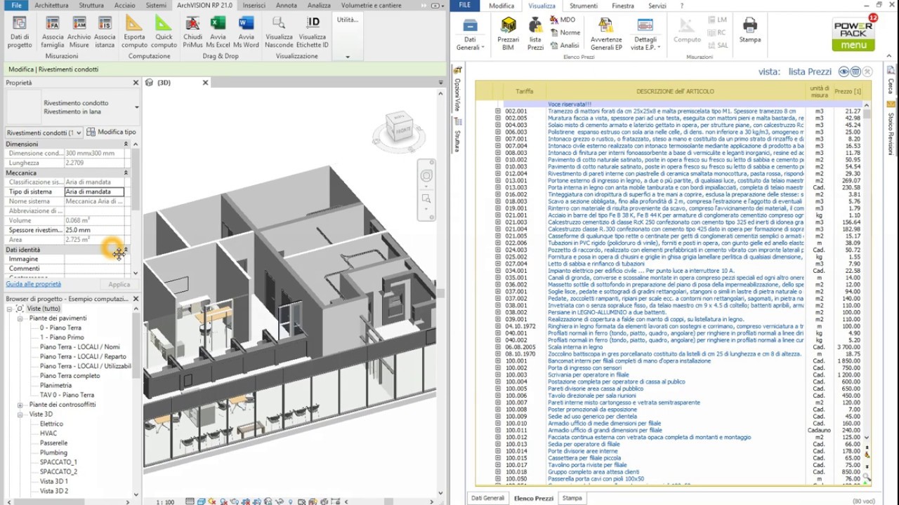Click the Modifica tipo button
Viewport: 899px width, 505px height.
point(111,132)
